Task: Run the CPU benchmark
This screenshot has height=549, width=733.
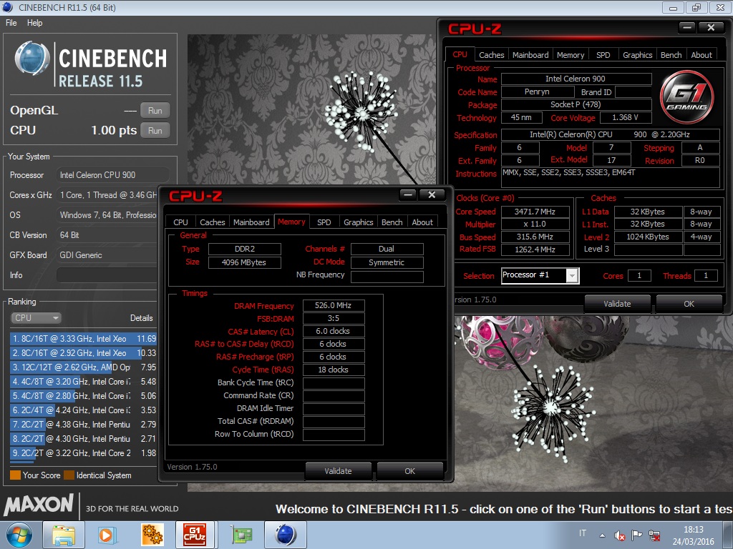Action: coord(155,131)
